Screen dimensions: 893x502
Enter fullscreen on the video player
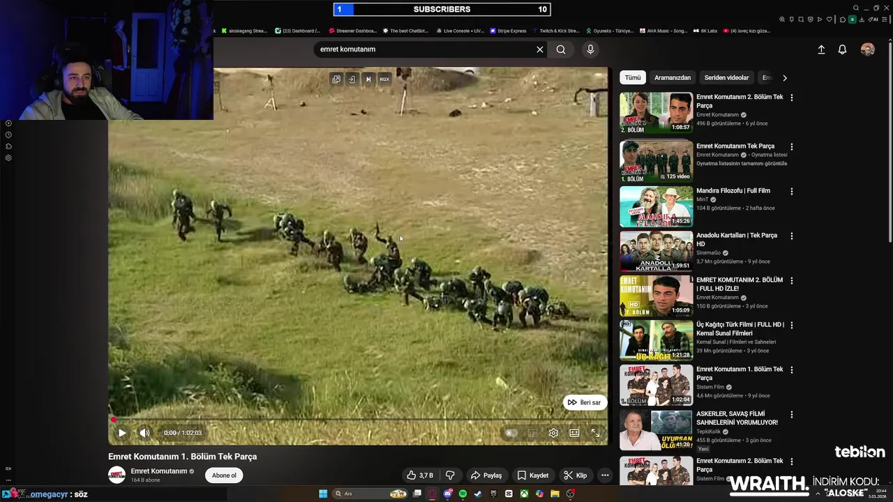[595, 433]
